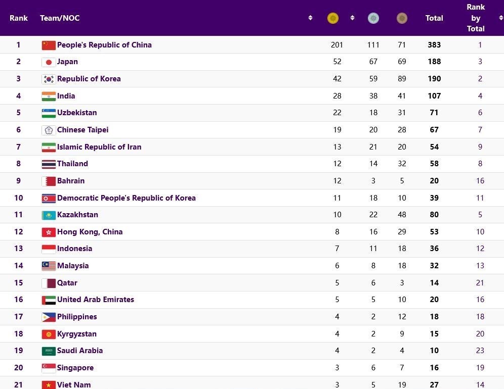504x389 pixels.
Task: Open People's Republic of China team link
Action: point(104,45)
